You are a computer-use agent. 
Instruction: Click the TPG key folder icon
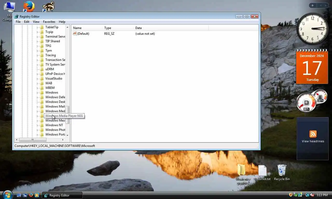pyautogui.click(x=42, y=46)
